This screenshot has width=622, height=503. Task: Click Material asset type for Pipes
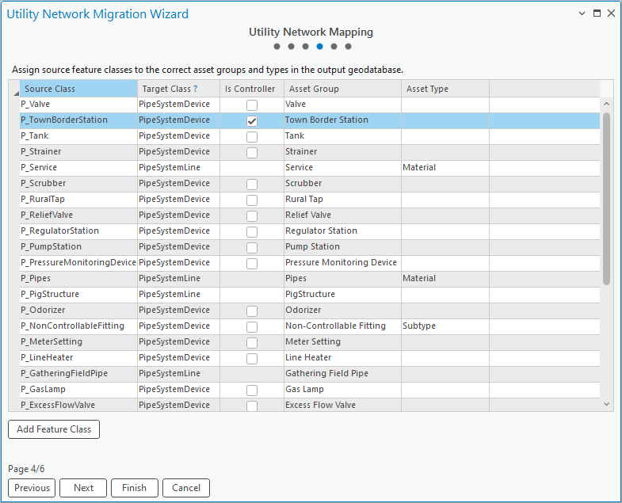445,279
